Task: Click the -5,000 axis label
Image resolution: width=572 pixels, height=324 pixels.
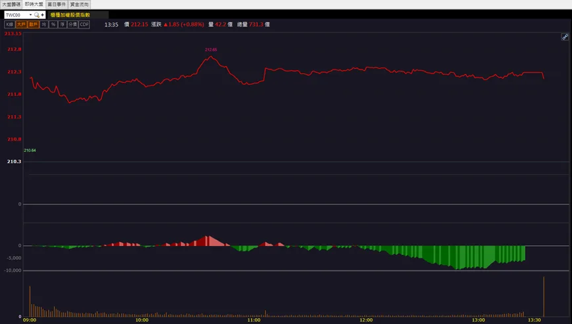Action: 14,258
